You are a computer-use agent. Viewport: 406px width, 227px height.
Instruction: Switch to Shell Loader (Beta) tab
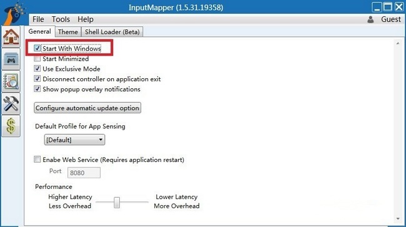(112, 32)
